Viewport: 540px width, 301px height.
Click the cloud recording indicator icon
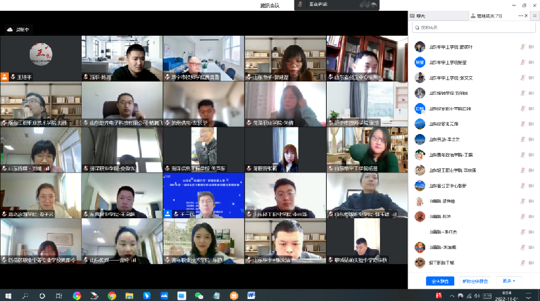click(10, 30)
